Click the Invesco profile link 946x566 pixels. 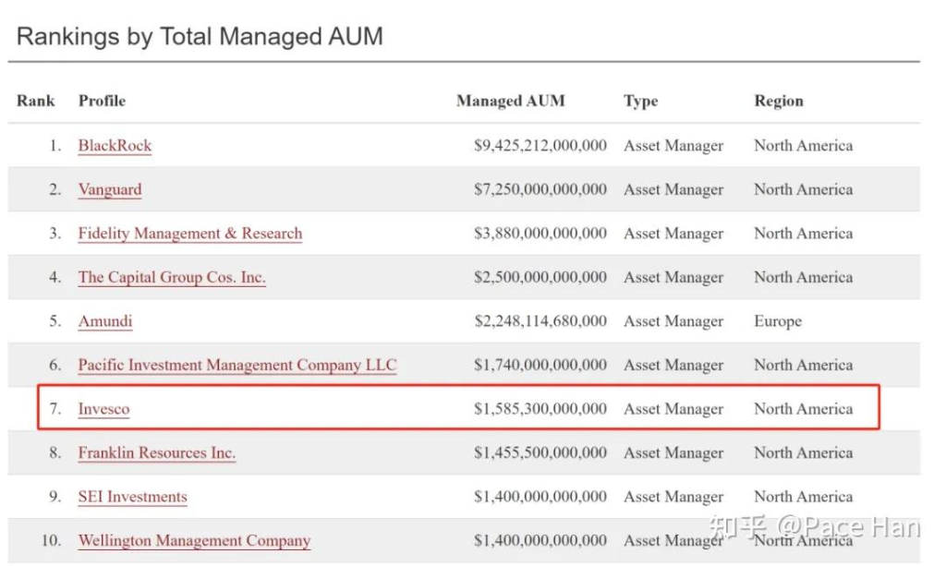(x=103, y=409)
